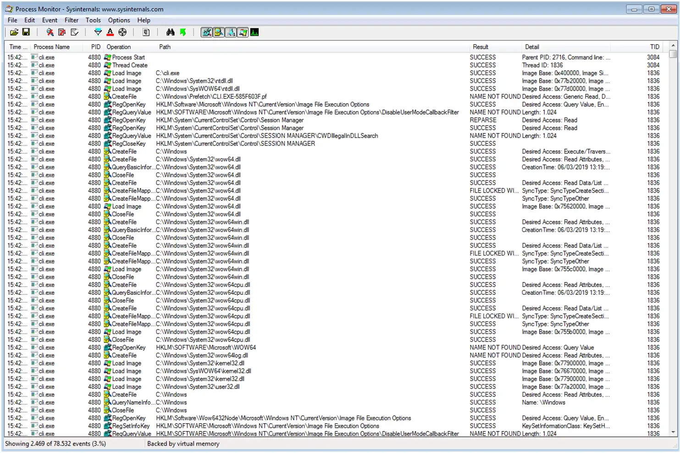Click the RegSetInfoKey operation icon
The image size is (680, 453).
pyautogui.click(x=108, y=426)
